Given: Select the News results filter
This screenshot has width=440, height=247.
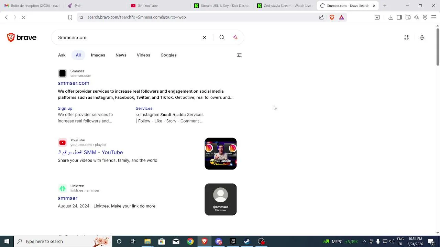Looking at the screenshot, I should pyautogui.click(x=121, y=55).
